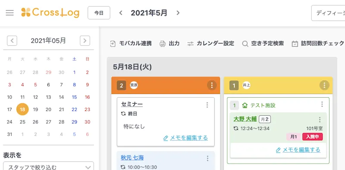Image resolution: width=345 pixels, height=170 pixels.
Task: Click 2021年05月 mini calendar title
Action: 48,40
